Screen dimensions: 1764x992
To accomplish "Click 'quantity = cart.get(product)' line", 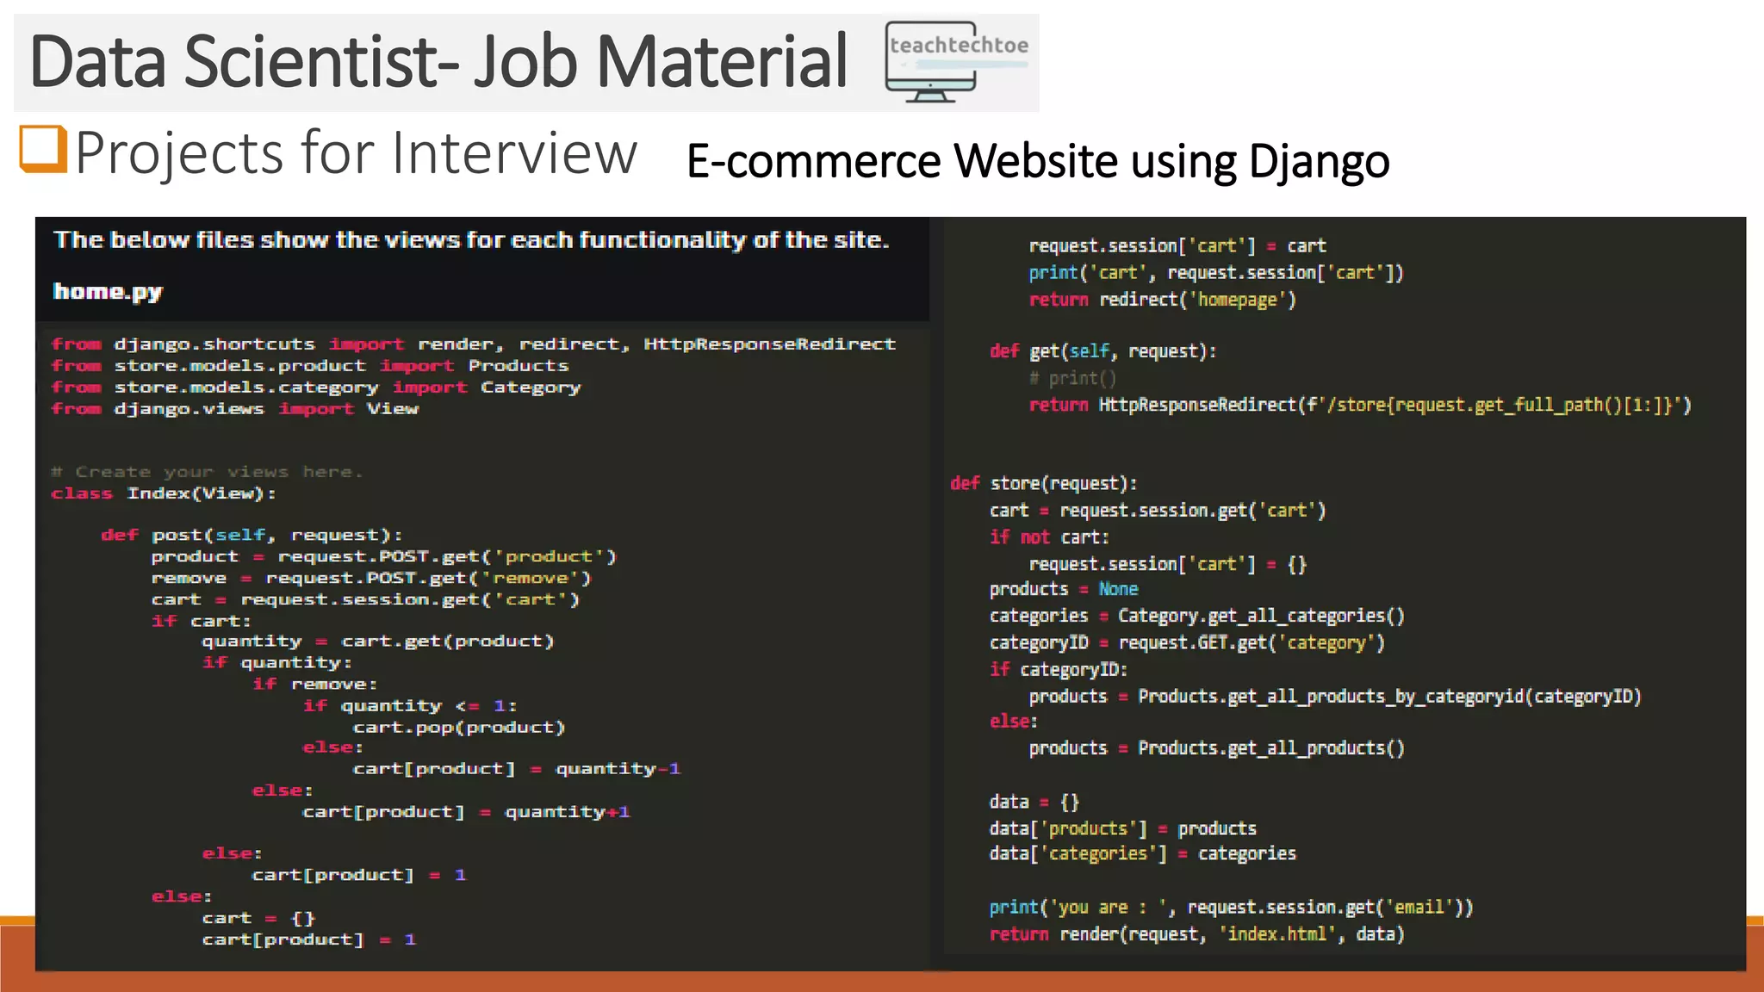I will pyautogui.click(x=378, y=641).
